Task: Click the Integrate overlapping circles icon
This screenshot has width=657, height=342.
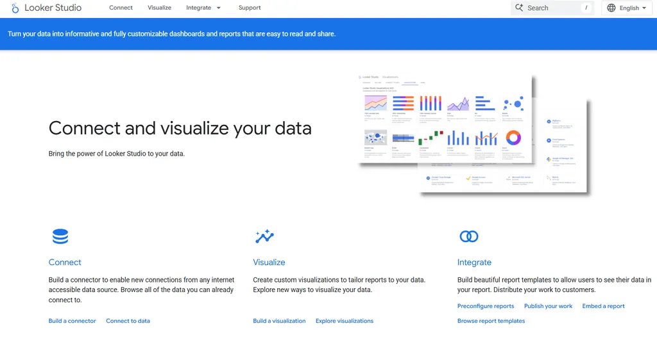Action: (469, 236)
